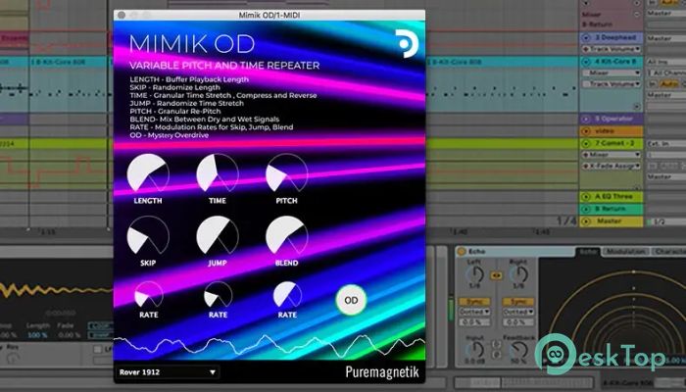Click the 1/4 grid value in arrangement
The image size is (686, 392).
click(566, 220)
